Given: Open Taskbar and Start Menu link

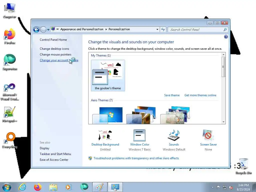Looking at the screenshot, I should coord(55,154).
